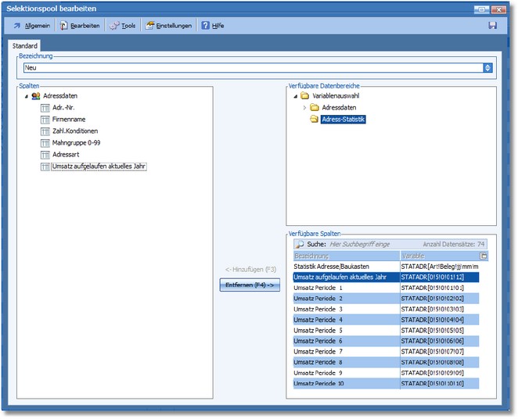The height and width of the screenshot is (419, 518).
Task: Select the Adress-Statistik folder
Action: (344, 120)
